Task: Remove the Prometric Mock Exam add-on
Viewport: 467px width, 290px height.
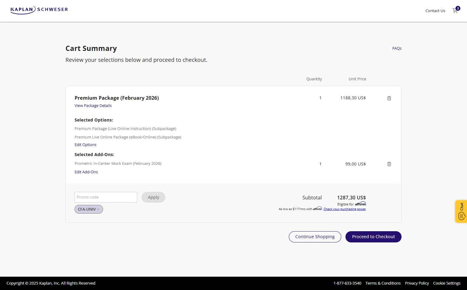Action: coord(389,164)
